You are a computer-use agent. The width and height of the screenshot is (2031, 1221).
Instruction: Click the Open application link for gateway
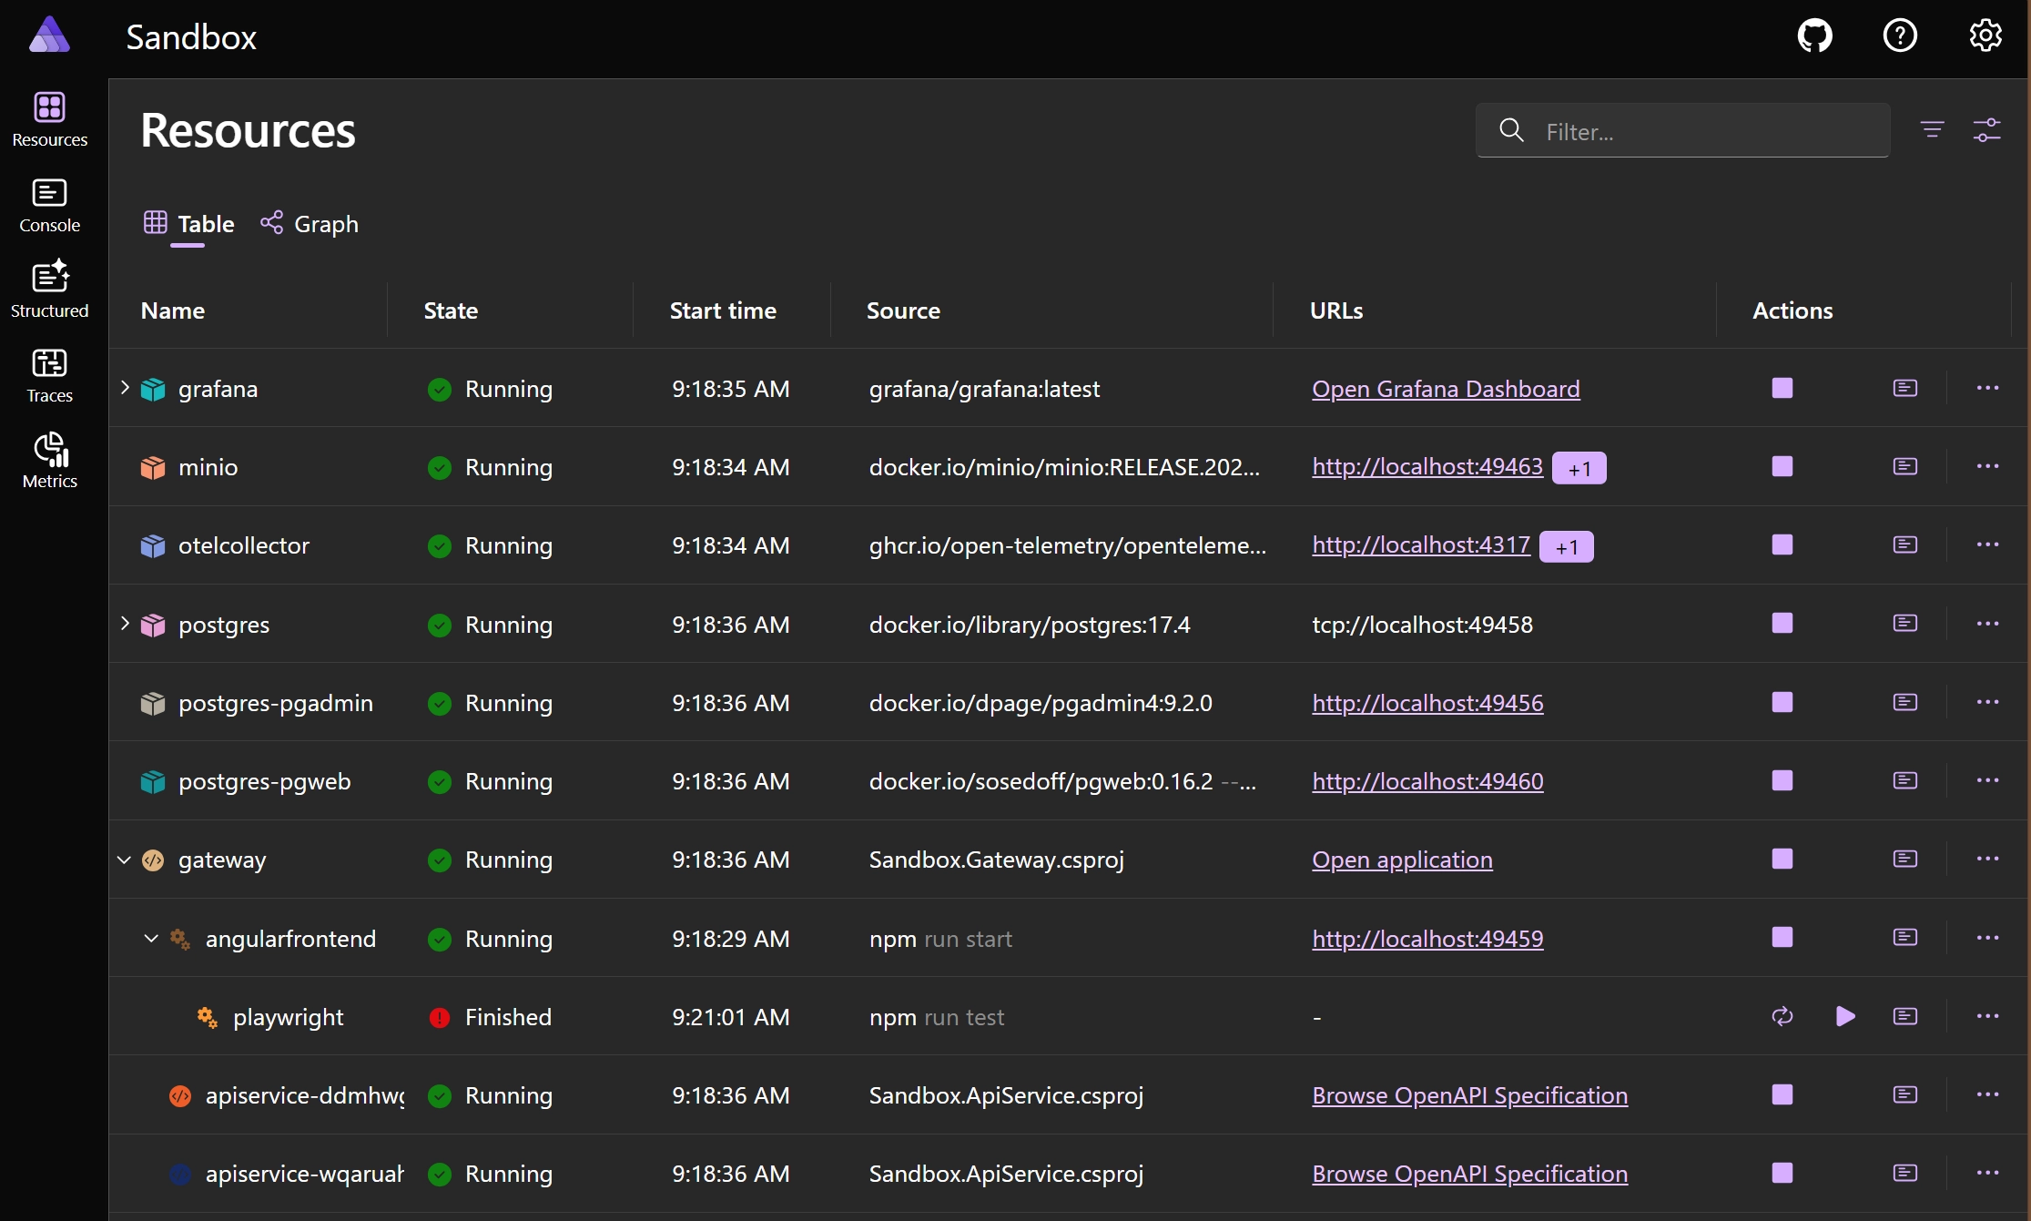(x=1402, y=860)
